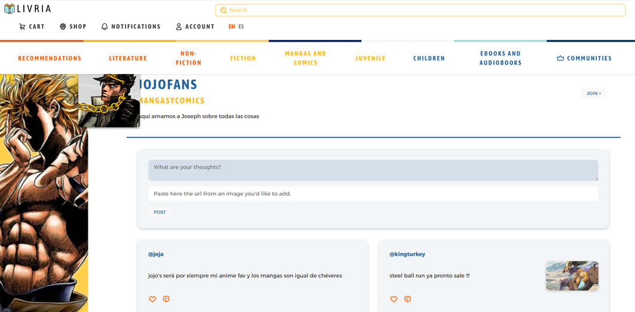Click the MANGASYCOMICS category label
635x312 pixels.
171,100
